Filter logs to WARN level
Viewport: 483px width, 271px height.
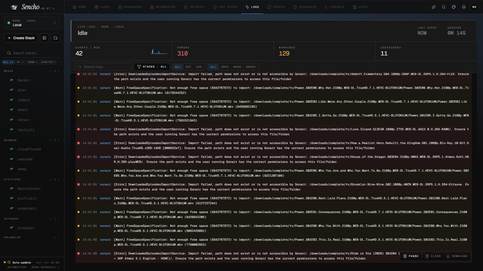[237, 67]
